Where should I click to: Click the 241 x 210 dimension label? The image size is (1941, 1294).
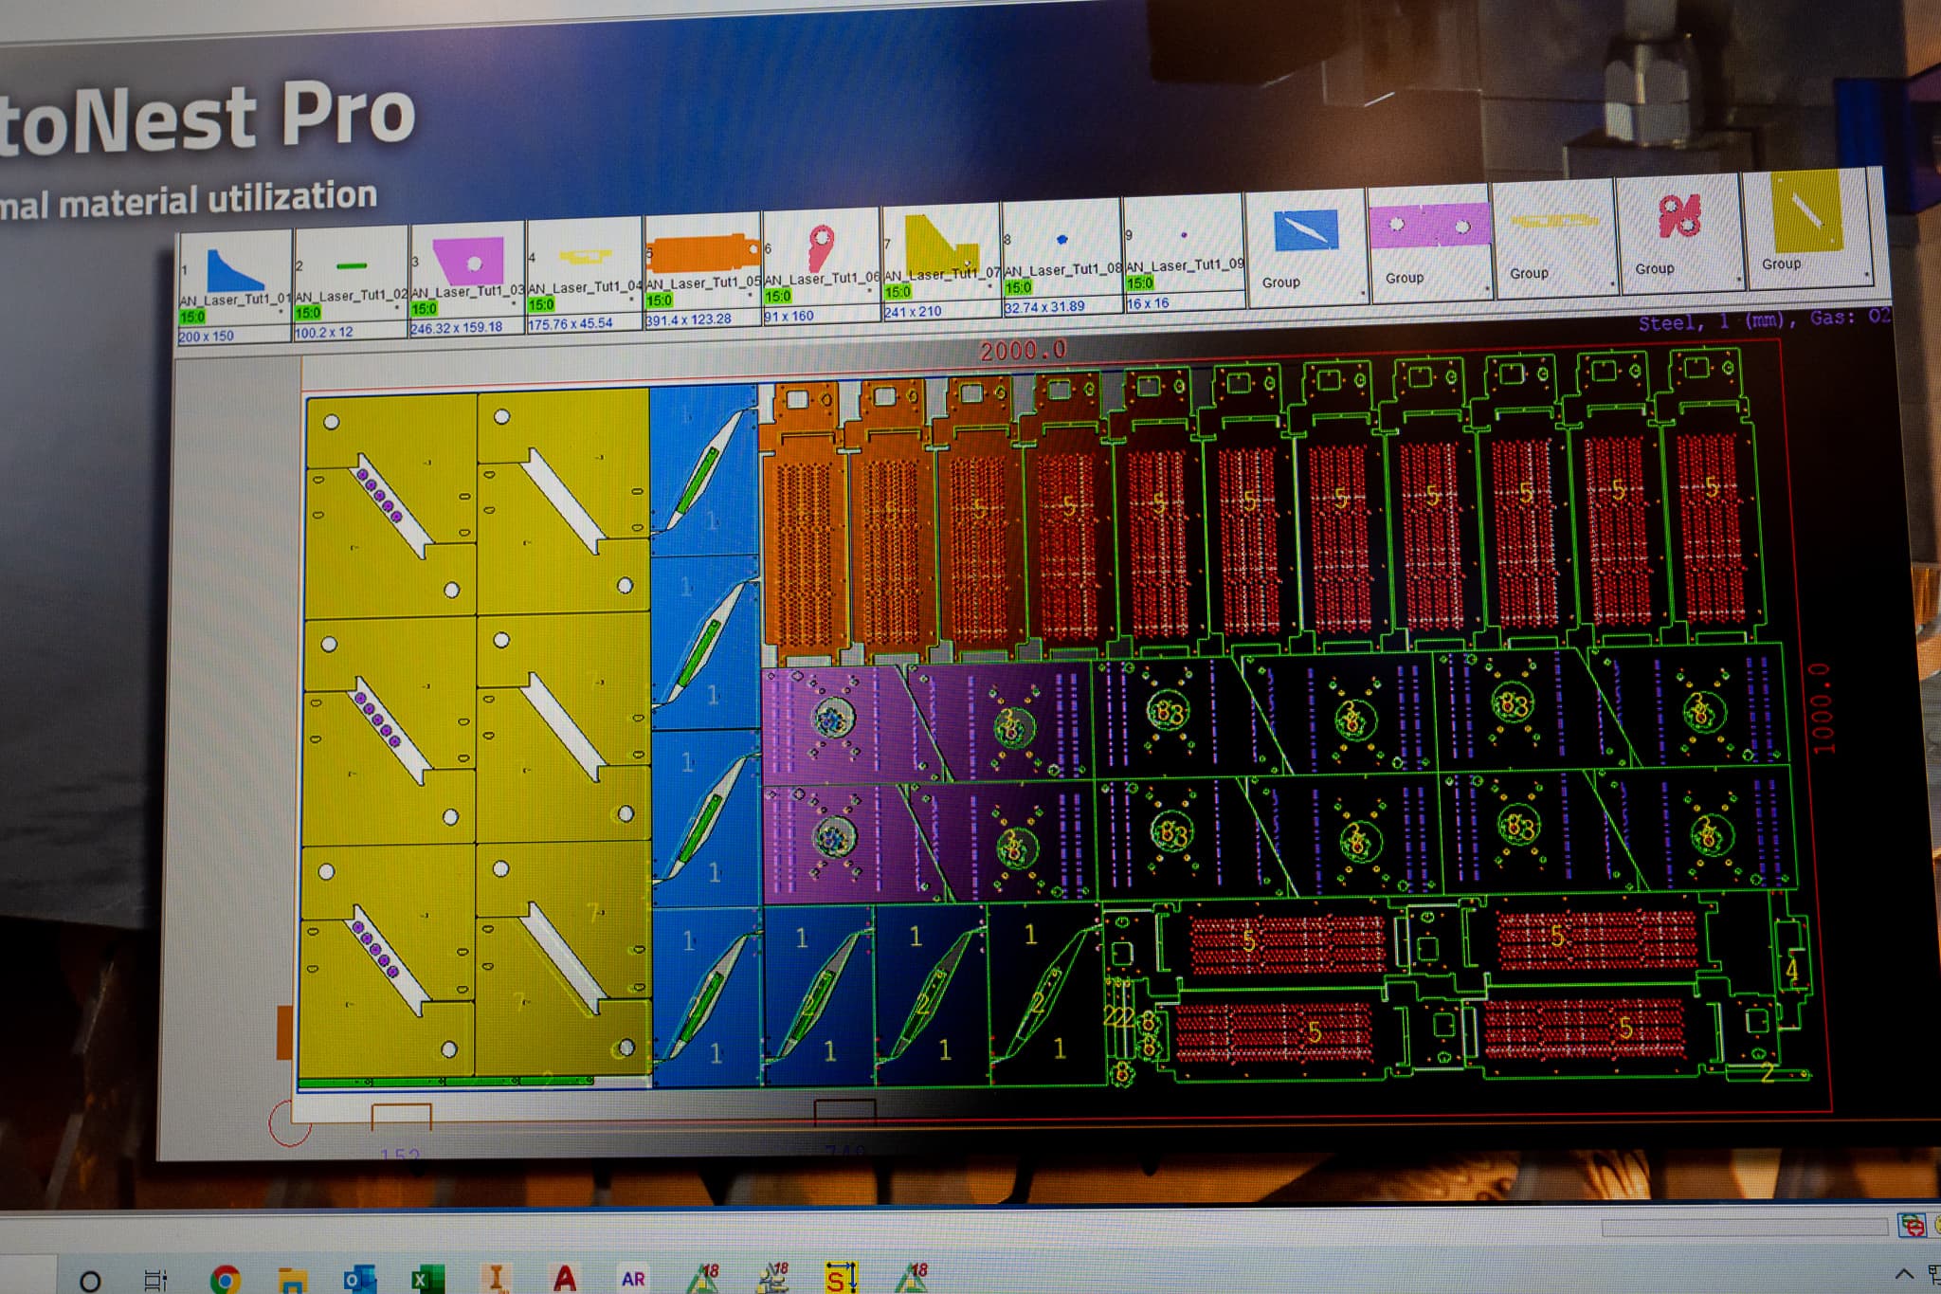[x=913, y=311]
